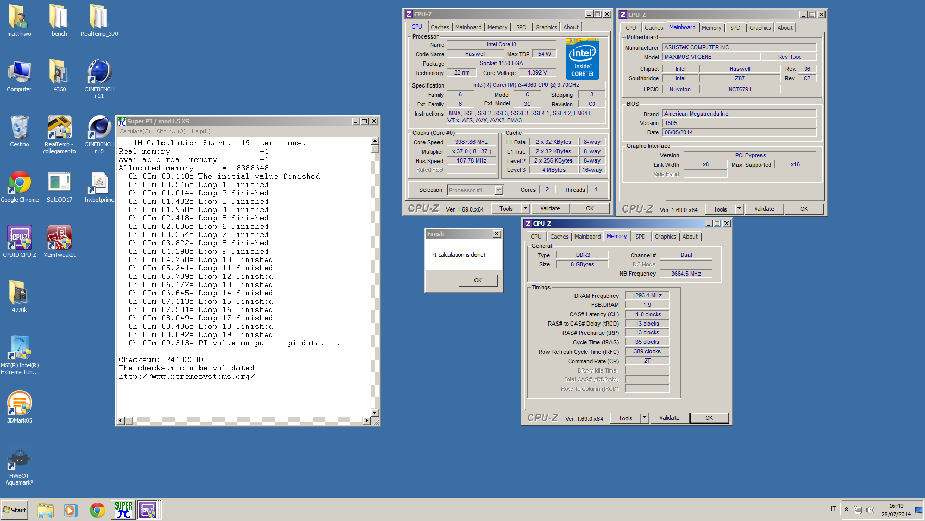Click Super PI horizontal scrollbar right arrow
This screenshot has height=521, width=925.
point(366,420)
